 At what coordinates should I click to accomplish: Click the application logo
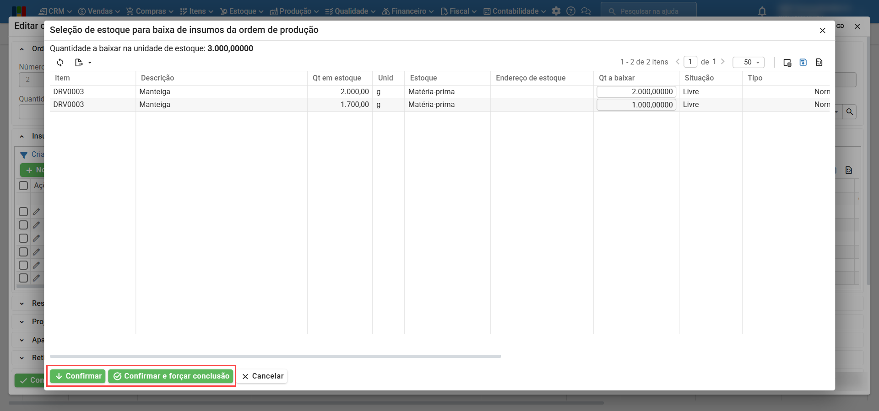pyautogui.click(x=19, y=11)
